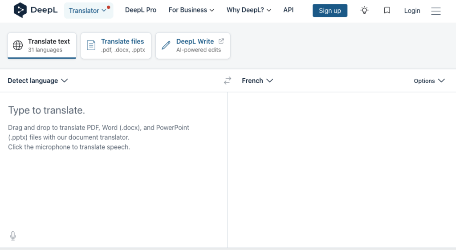Toggle the light bulb appearance icon

coord(364,10)
